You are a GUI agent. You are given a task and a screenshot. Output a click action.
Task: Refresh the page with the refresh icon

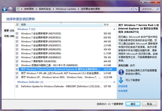[136, 9]
